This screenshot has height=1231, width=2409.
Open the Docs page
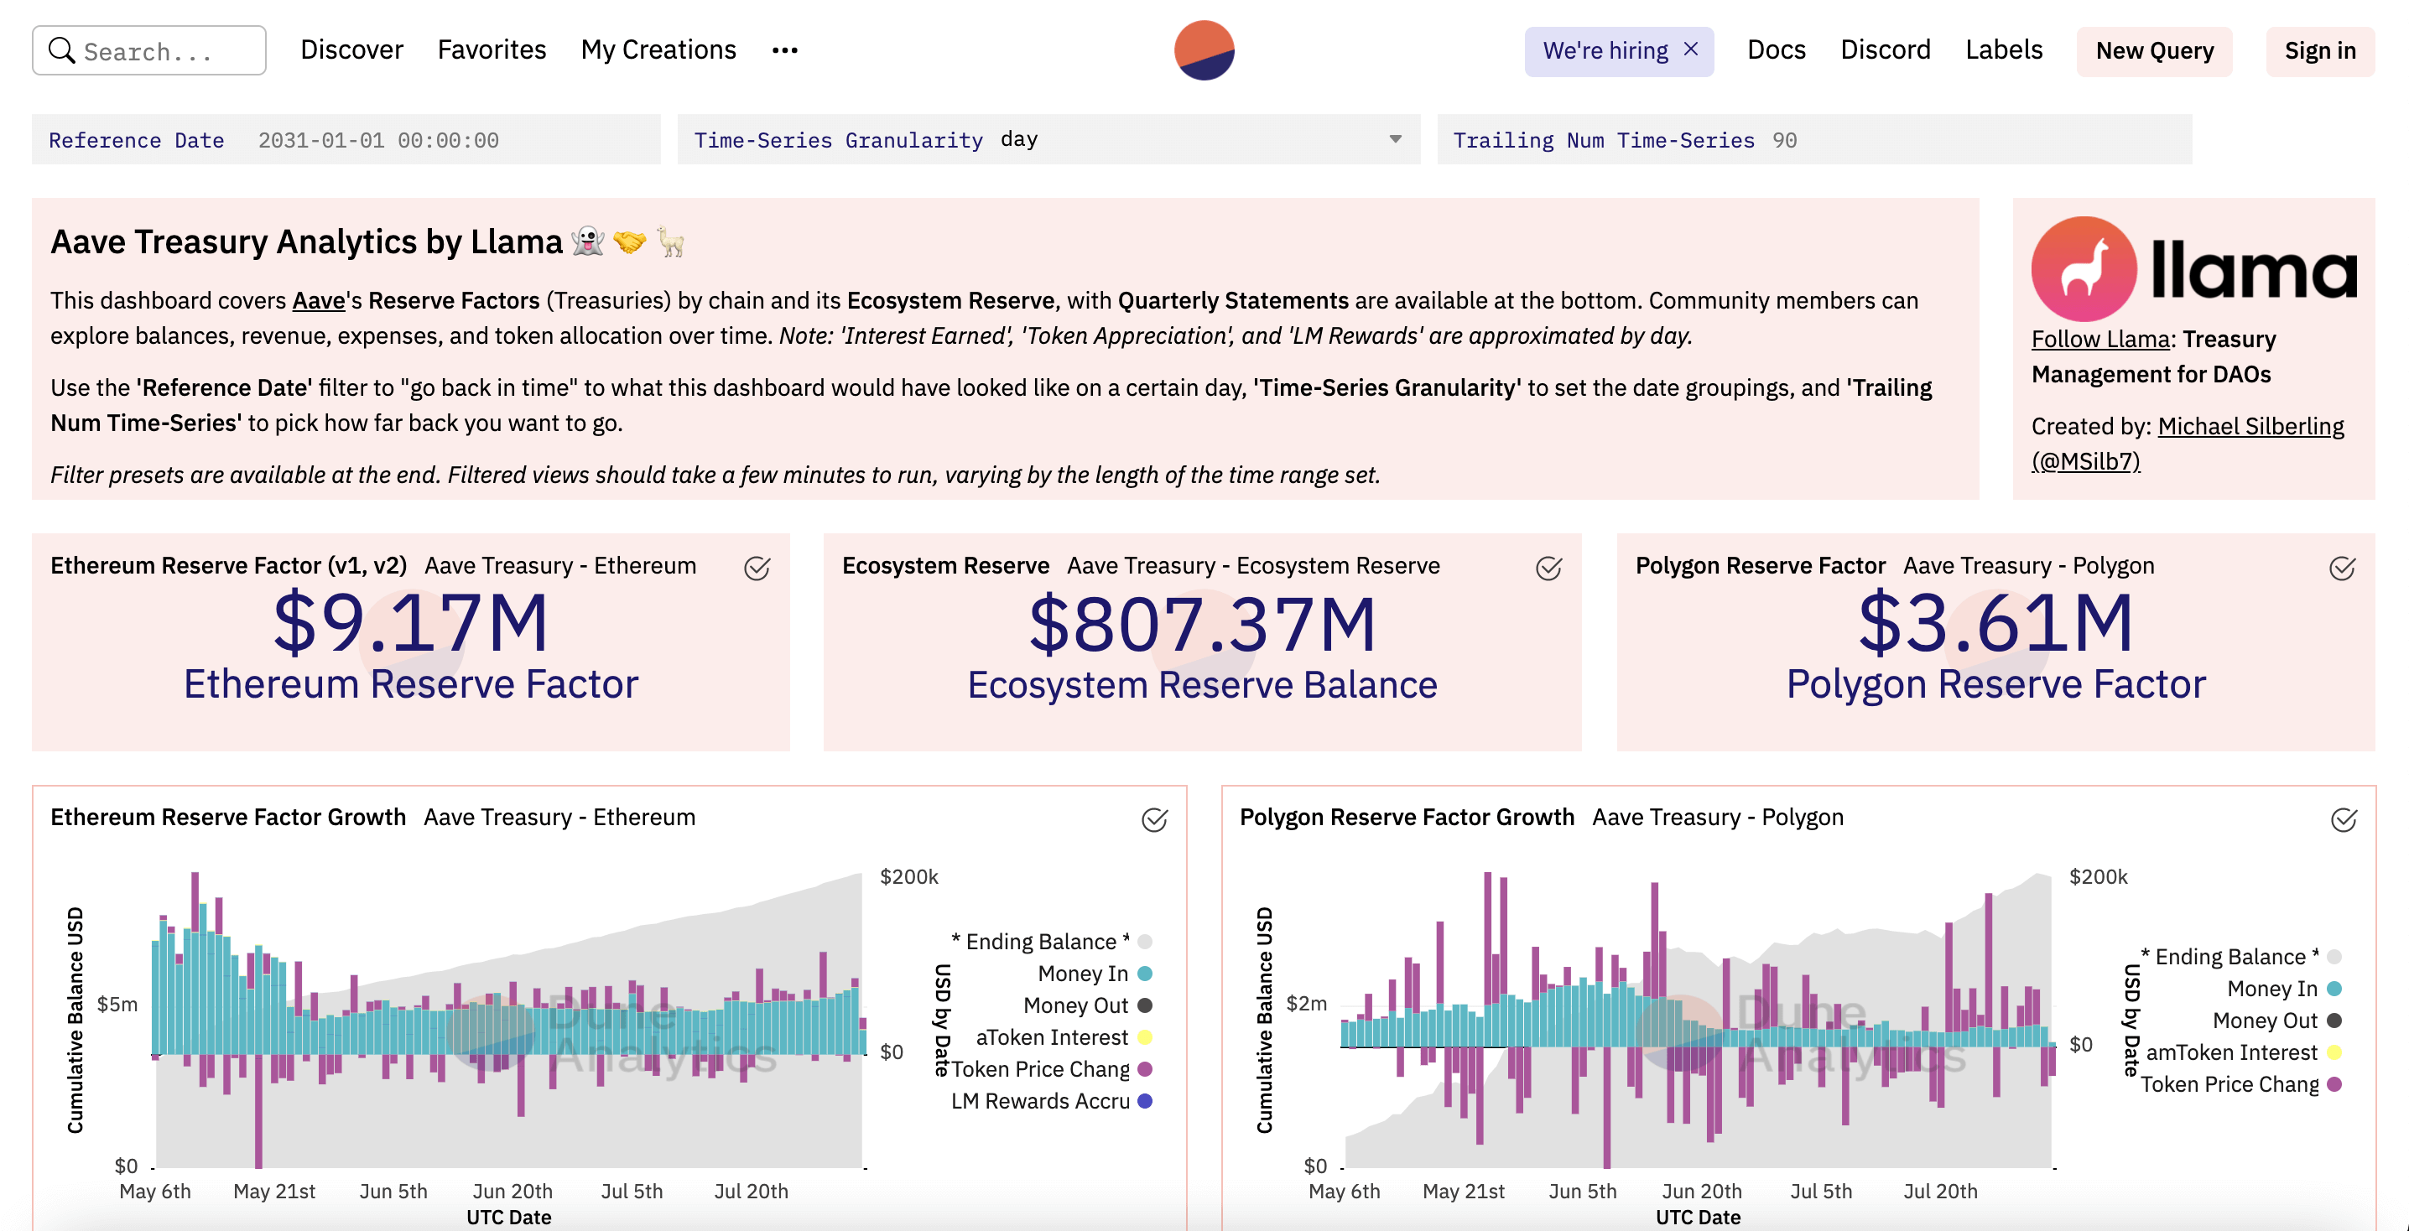point(1776,50)
